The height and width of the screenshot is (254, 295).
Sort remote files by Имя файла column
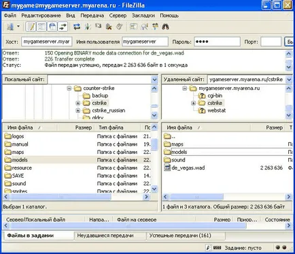click(x=206, y=127)
